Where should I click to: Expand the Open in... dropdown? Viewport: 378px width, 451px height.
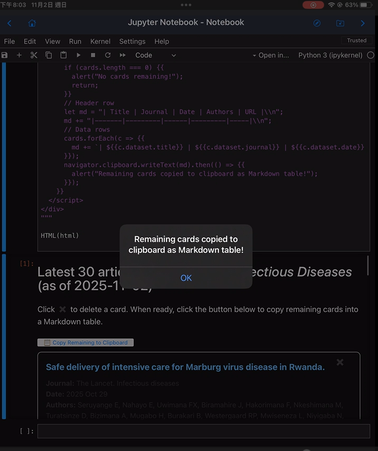point(271,55)
